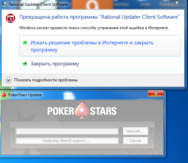Show problem details via Показать подробности проблемы
This screenshot has width=188, height=163.
[x=46, y=80]
